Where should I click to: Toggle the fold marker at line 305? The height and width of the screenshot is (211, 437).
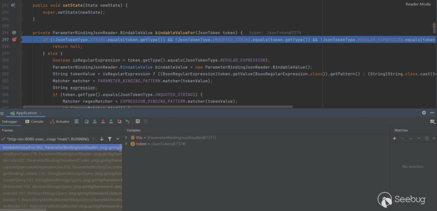(x=21, y=95)
